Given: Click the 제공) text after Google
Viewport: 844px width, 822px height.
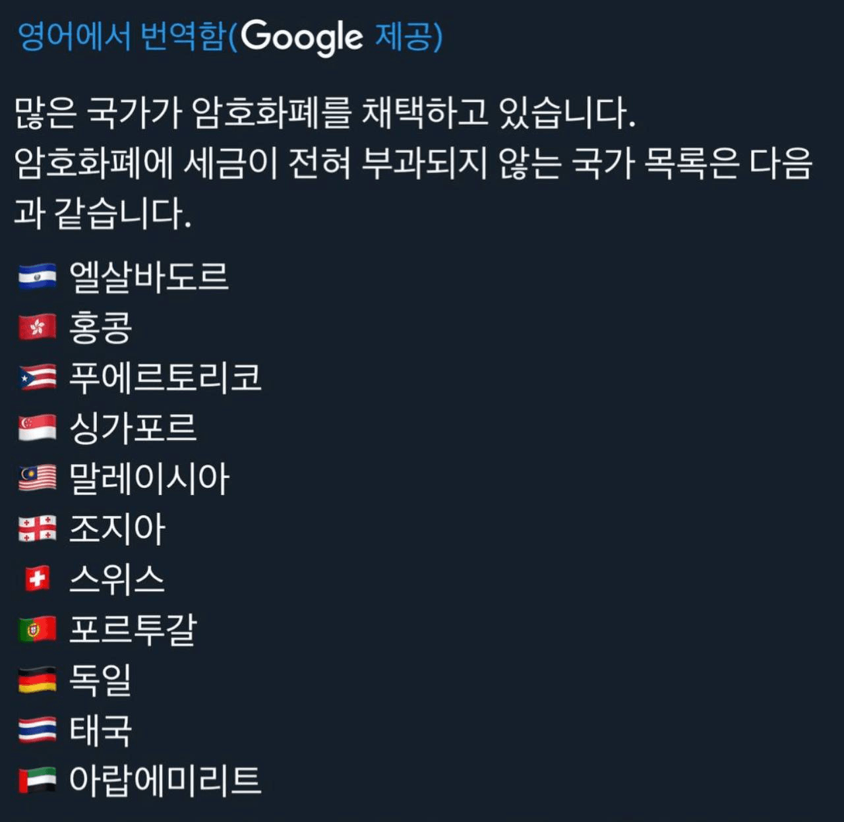Looking at the screenshot, I should click(409, 36).
